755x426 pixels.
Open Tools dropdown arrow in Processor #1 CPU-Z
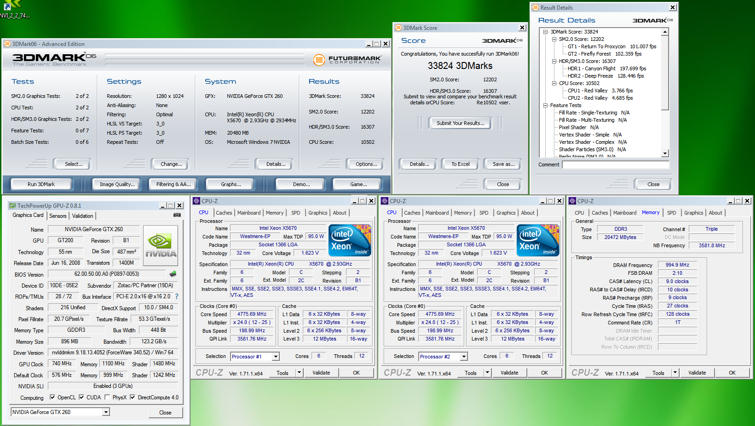[299, 373]
